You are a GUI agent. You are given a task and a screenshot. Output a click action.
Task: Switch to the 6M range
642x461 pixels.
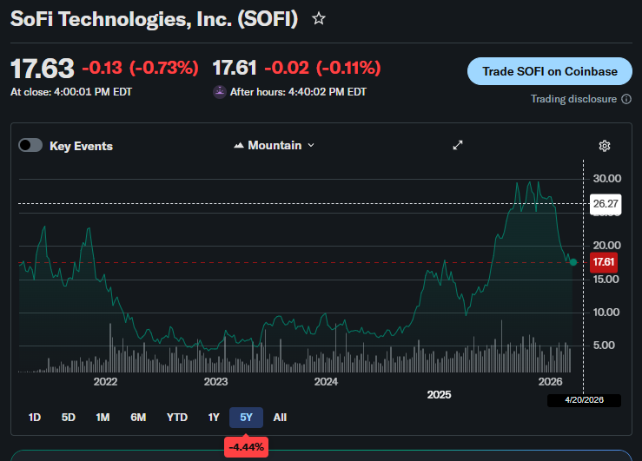pos(138,418)
